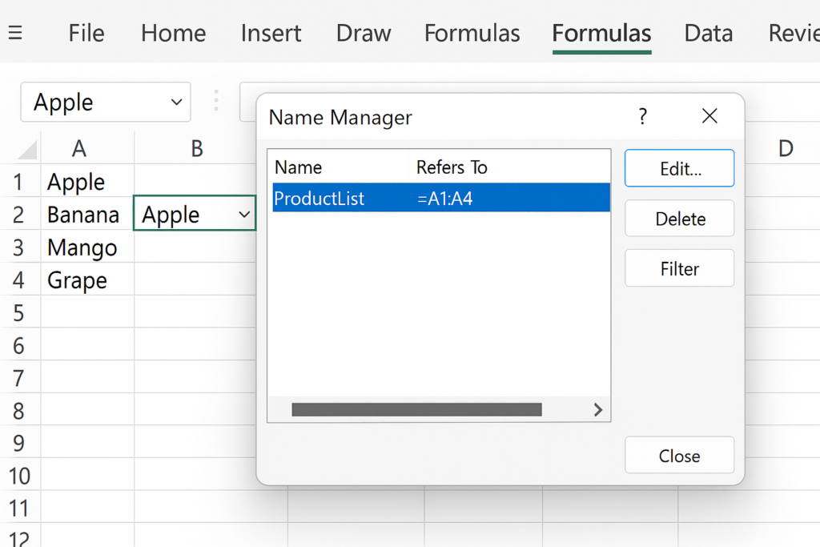Viewport: 820px width, 547px height.
Task: Dismiss the dialog with the Close button
Action: pos(679,456)
